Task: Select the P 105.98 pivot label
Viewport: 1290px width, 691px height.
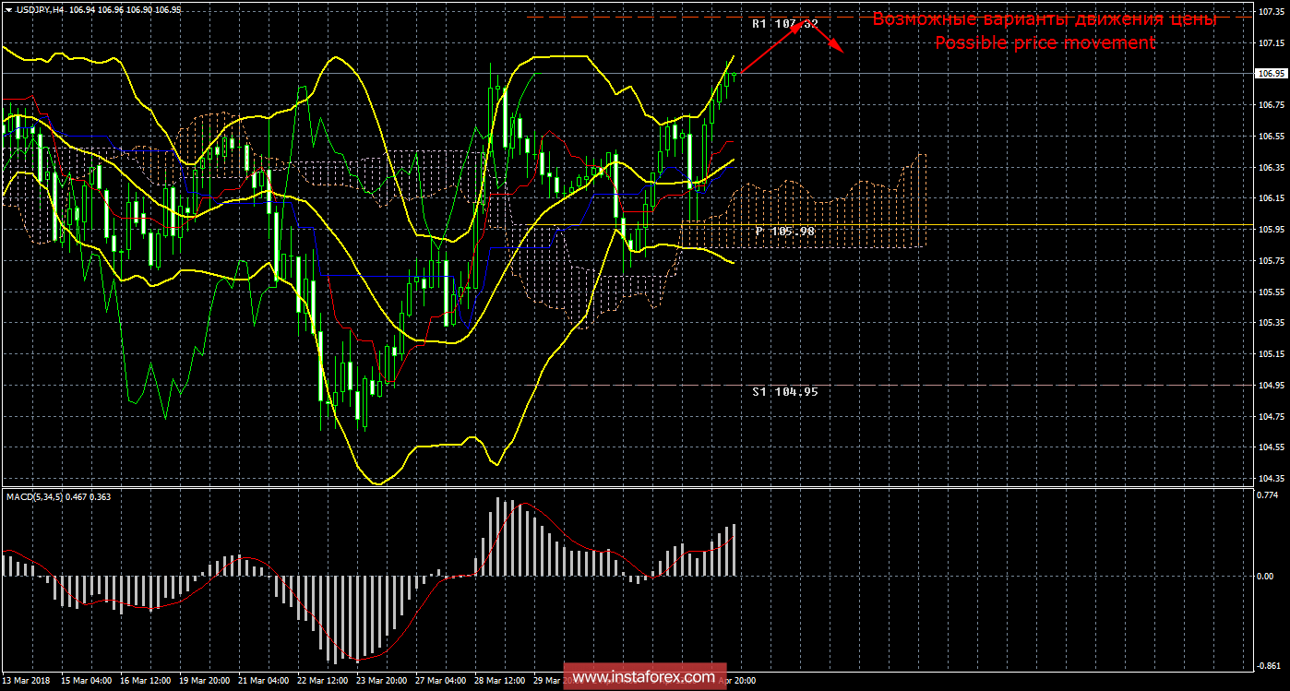Action: (x=784, y=231)
